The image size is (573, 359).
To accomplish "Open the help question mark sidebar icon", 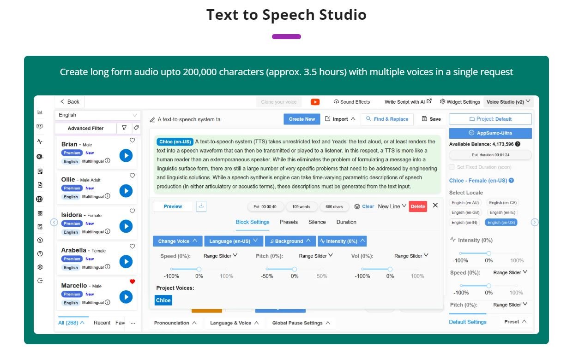I will tap(40, 253).
